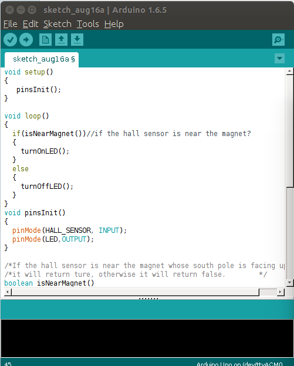Click 'Arduino Uno on /dev/ttyACM0' status text
294x366 pixels.
(239, 364)
